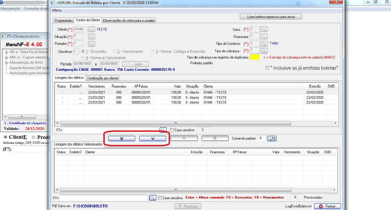Click the search icon next to Setor field
391x210 pixels.
264,29
